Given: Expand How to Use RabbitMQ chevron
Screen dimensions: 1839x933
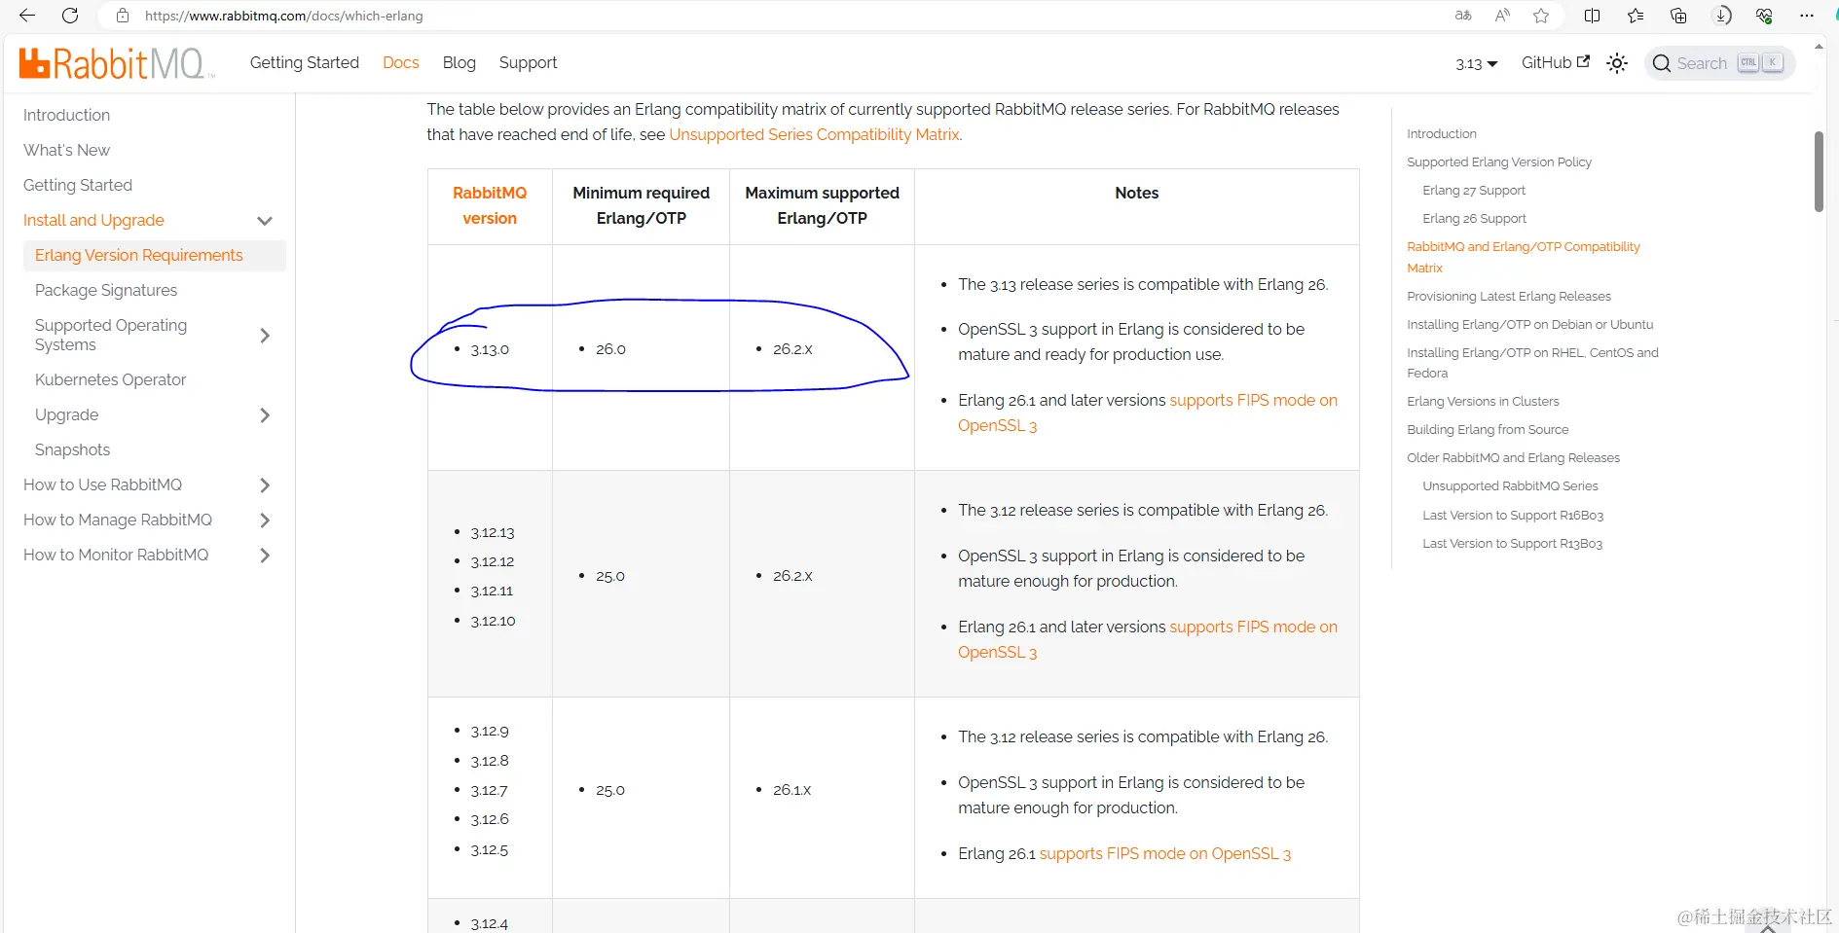Looking at the screenshot, I should click(265, 485).
